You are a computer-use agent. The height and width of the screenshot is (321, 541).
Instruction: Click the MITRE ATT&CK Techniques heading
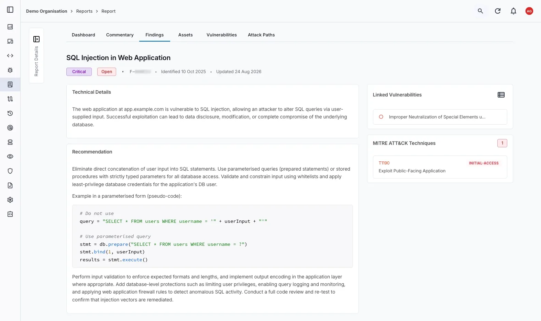pyautogui.click(x=404, y=143)
